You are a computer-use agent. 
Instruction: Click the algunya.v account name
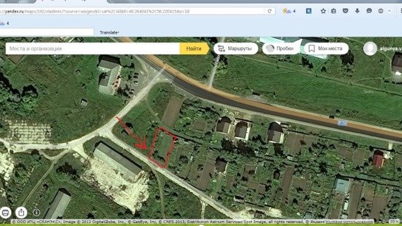[391, 48]
